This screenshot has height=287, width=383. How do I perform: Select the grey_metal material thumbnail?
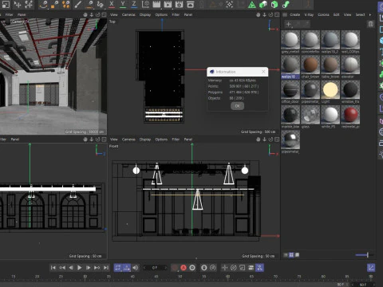pos(290,40)
